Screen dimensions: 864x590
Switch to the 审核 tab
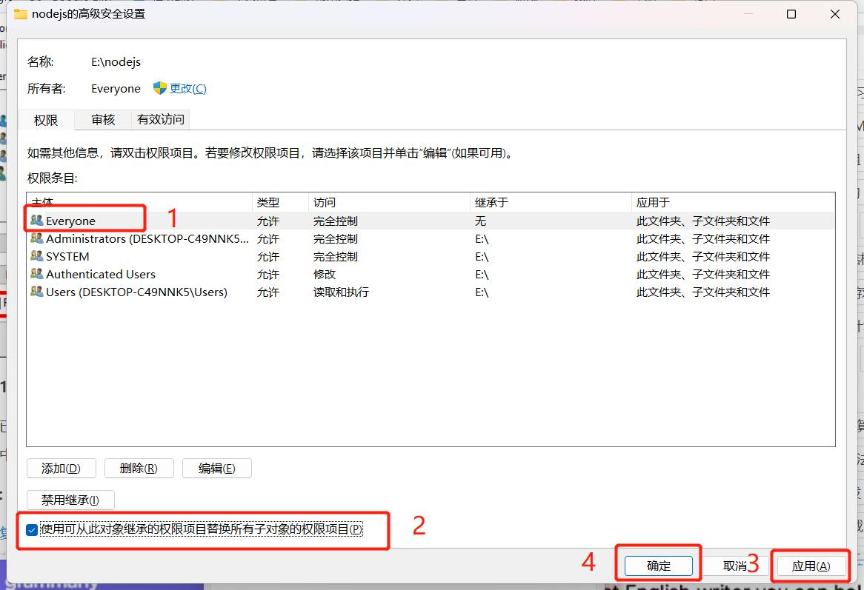[103, 119]
